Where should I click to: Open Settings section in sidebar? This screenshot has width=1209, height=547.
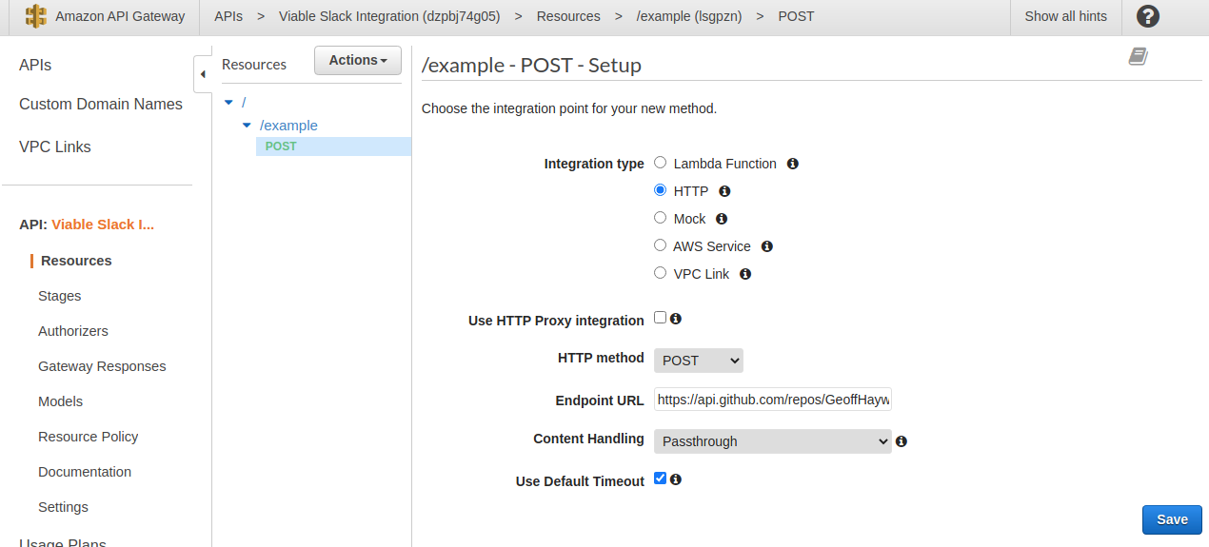pyautogui.click(x=63, y=507)
